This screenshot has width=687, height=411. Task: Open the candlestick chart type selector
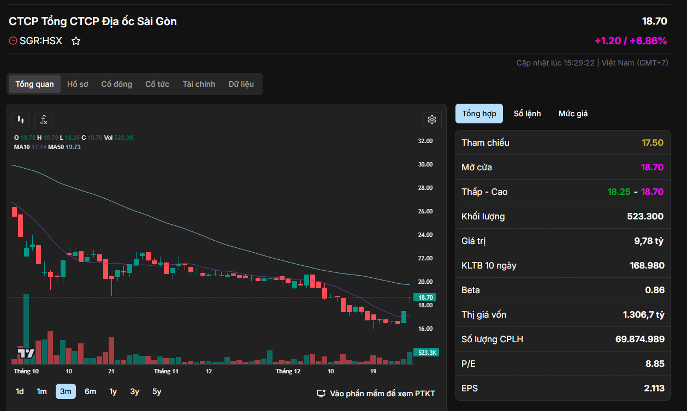[21, 120]
